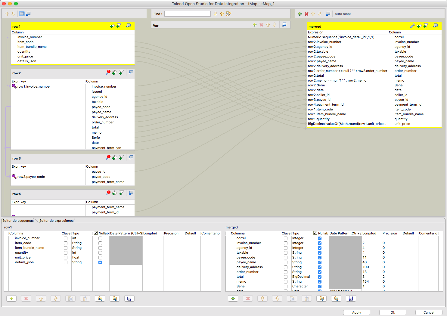Toggle the input table view icon in top-left toolbar

(22, 14)
